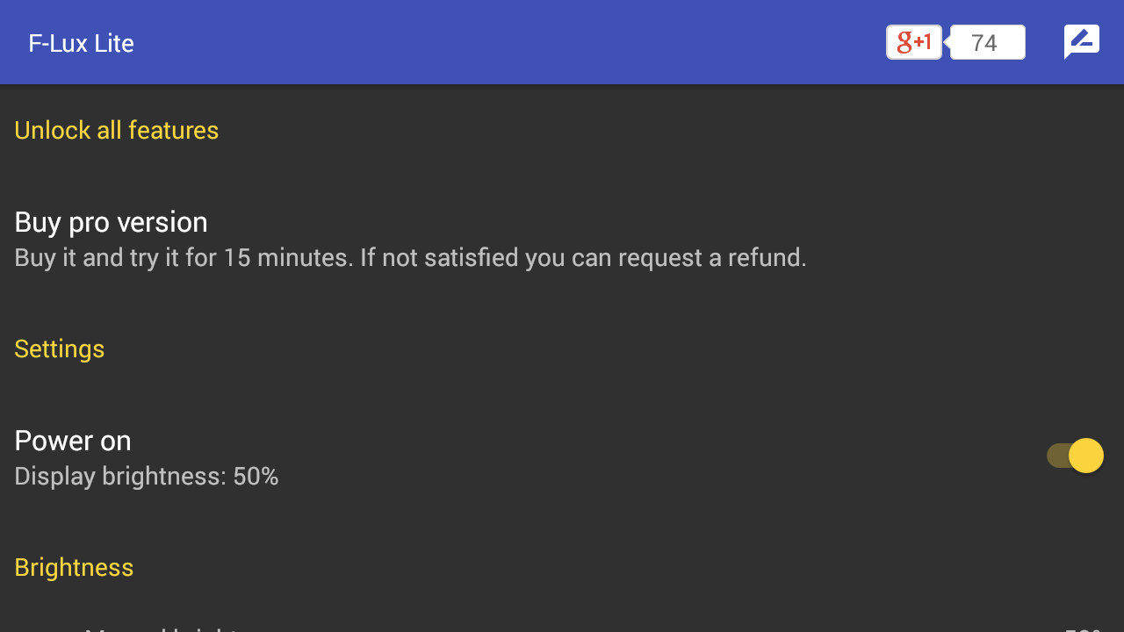
Task: Toggle the Power on switch off
Action: (x=1075, y=456)
